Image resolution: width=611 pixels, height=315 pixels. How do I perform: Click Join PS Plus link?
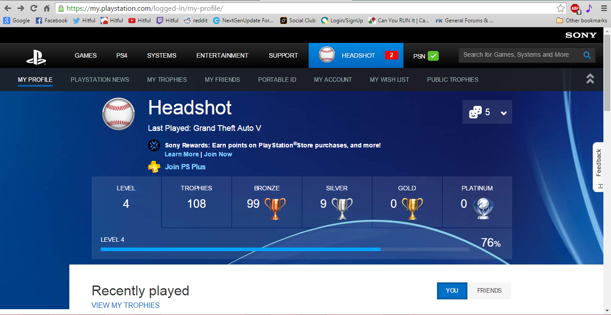185,167
